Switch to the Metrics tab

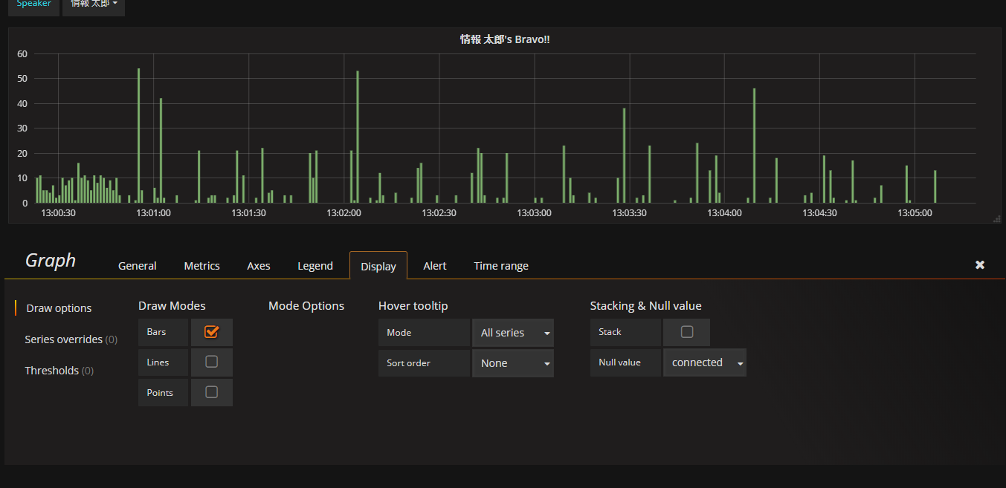pos(201,266)
